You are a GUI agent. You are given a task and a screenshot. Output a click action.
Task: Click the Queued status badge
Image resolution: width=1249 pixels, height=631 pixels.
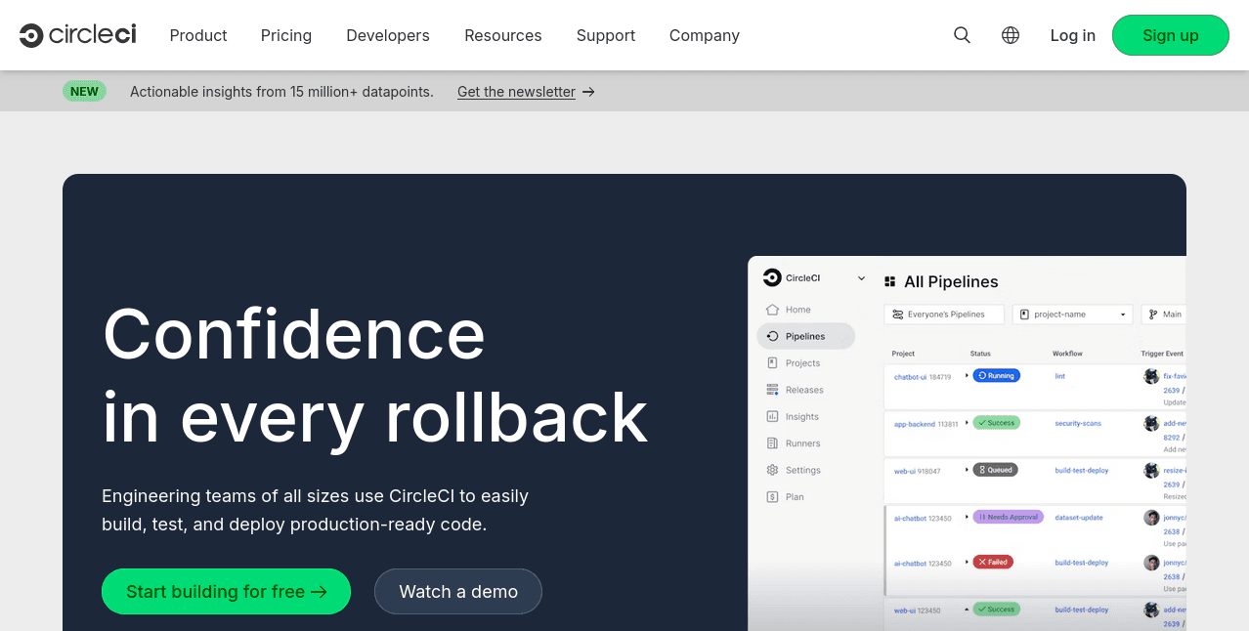tap(995, 470)
